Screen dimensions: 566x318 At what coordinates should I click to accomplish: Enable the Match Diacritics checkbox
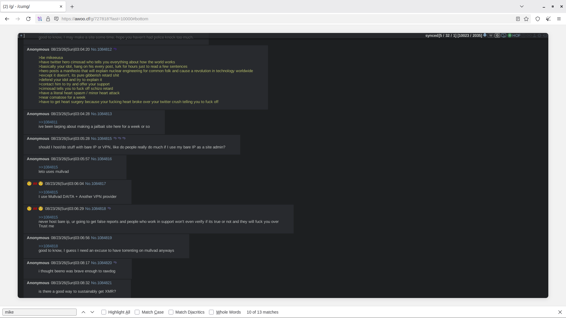tap(171, 312)
